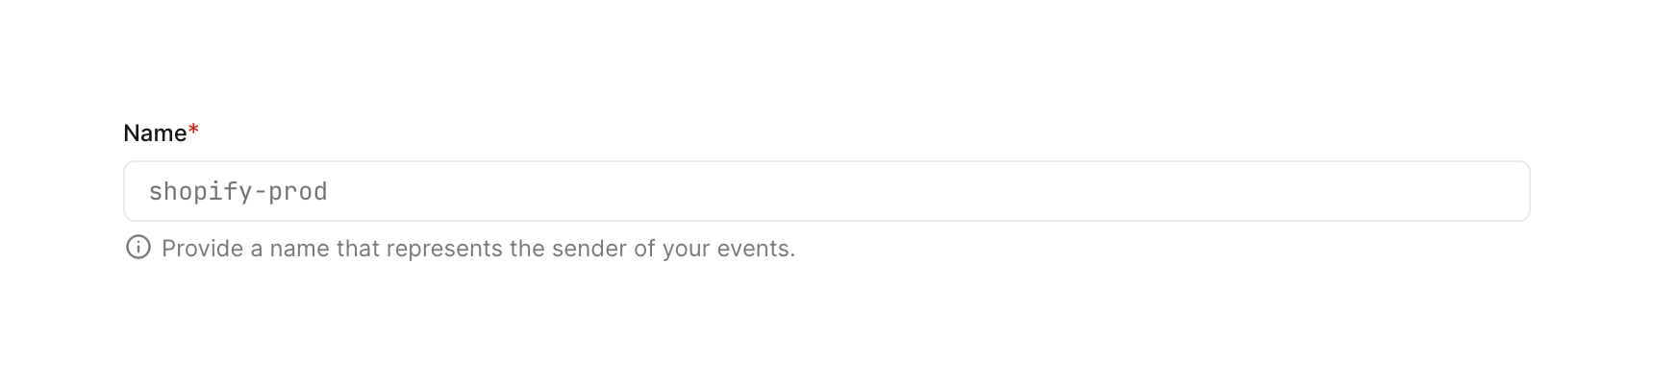The height and width of the screenshot is (384, 1654).
Task: Click the hint icon for the Name field
Action: pos(138,249)
